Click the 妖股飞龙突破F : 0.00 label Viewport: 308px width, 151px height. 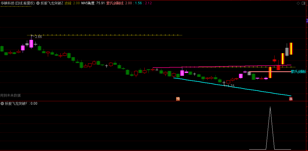tap(21, 103)
